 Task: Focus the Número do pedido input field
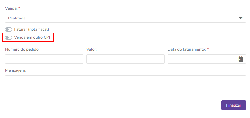[44, 59]
